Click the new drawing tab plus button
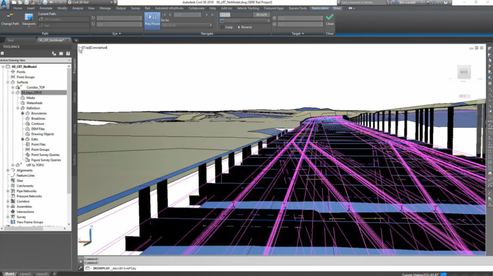 click(x=76, y=40)
